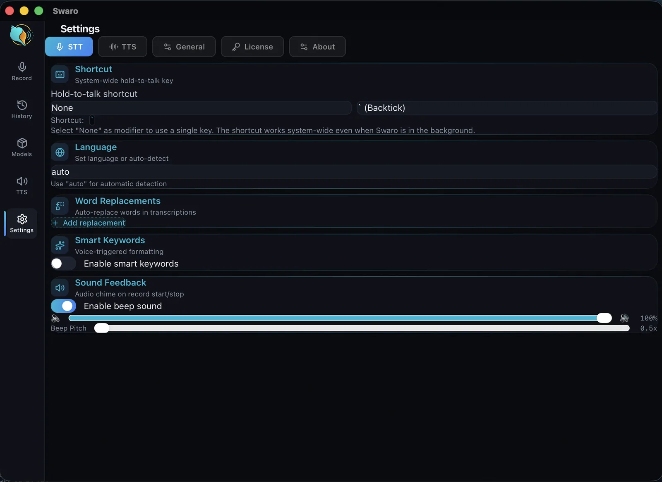
Task: Click the muted speaker icon at volume slider start
Action: coord(55,318)
